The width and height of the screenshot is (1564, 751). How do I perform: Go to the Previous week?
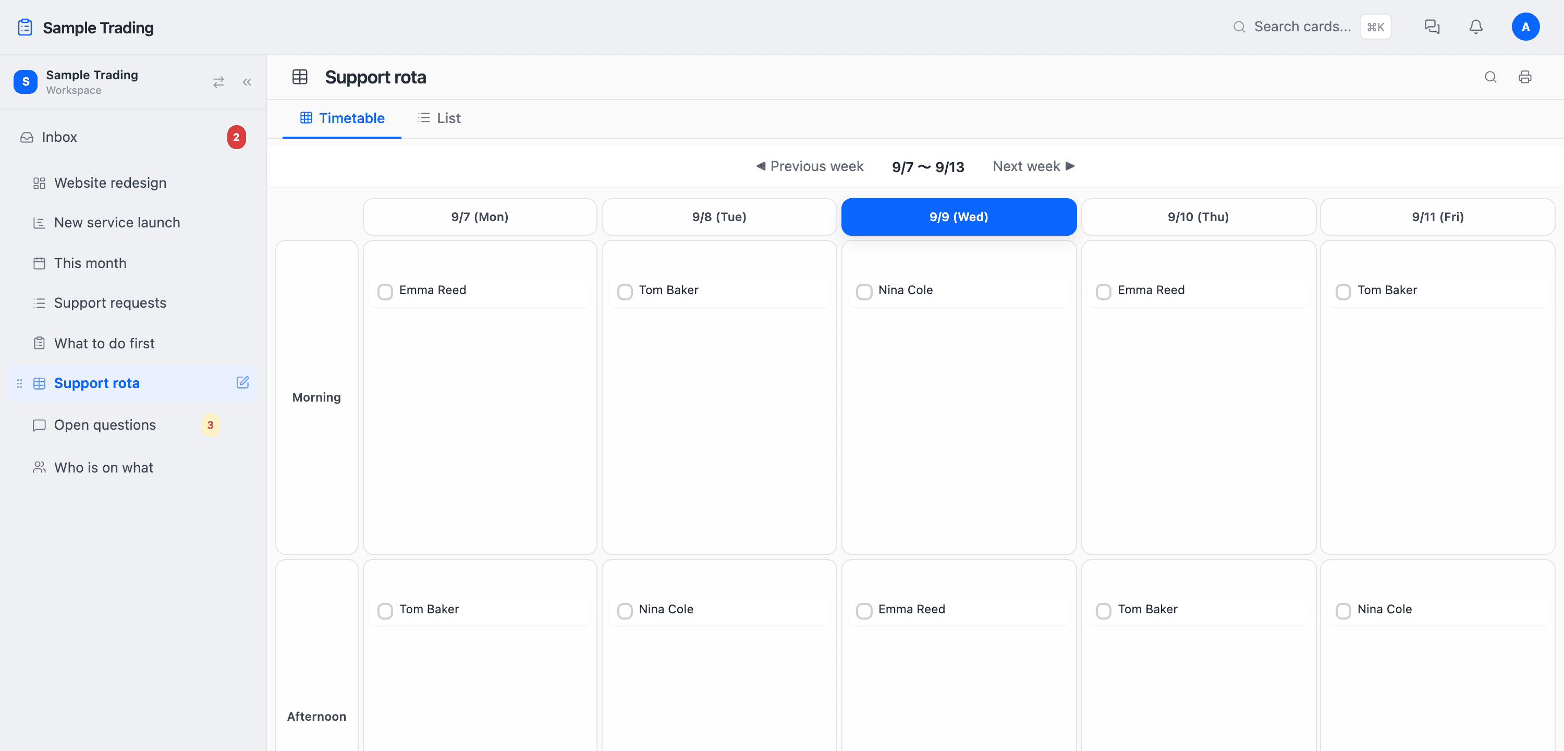pos(809,166)
